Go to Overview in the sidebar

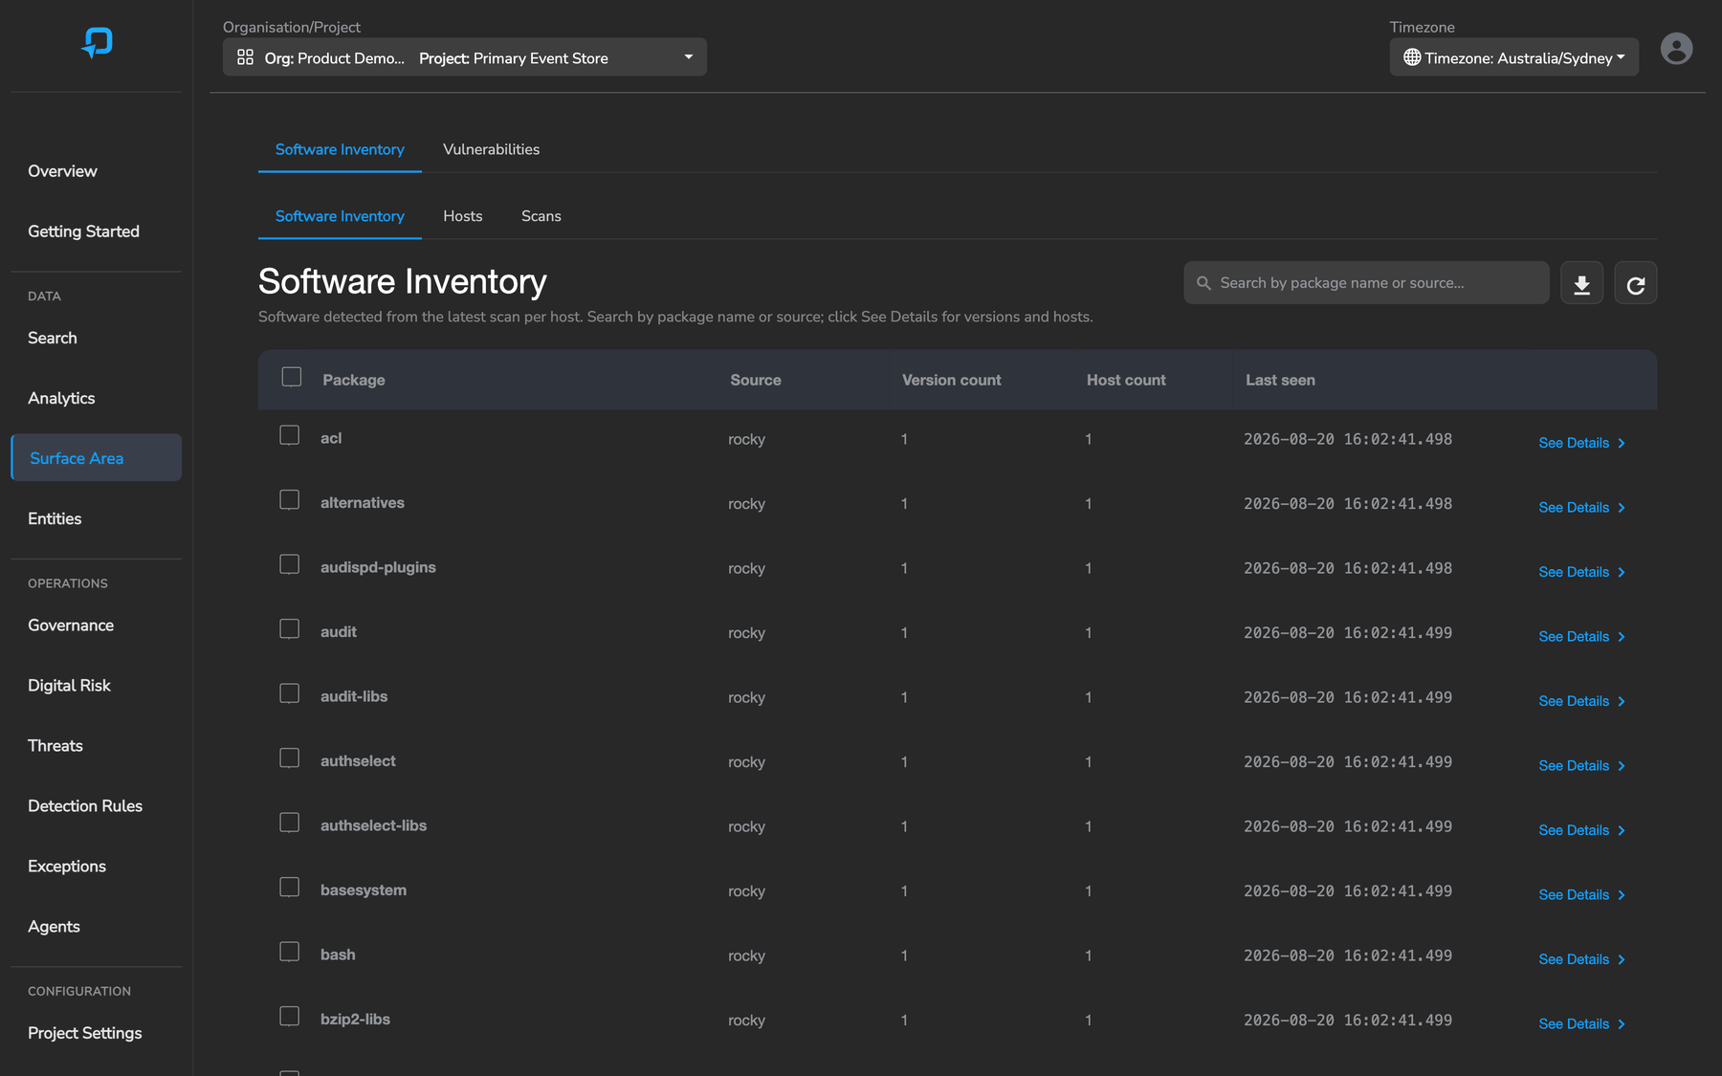tap(62, 171)
